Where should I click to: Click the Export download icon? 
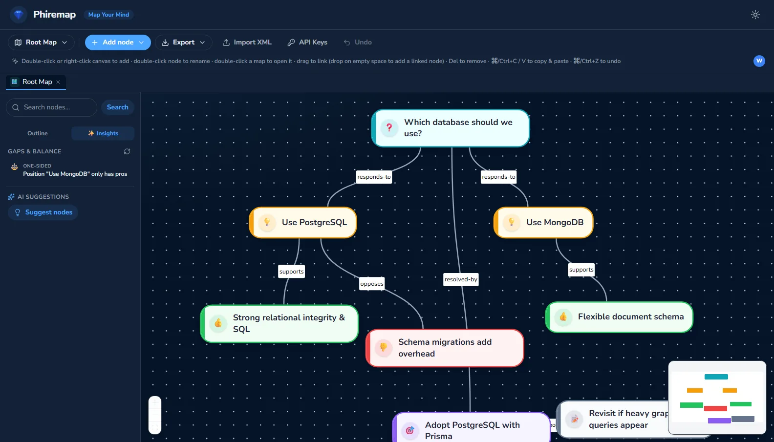165,42
